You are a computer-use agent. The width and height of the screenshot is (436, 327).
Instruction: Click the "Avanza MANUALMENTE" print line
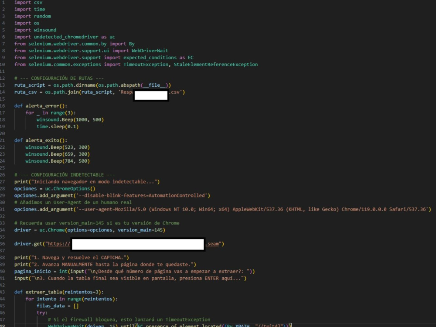coord(105,265)
